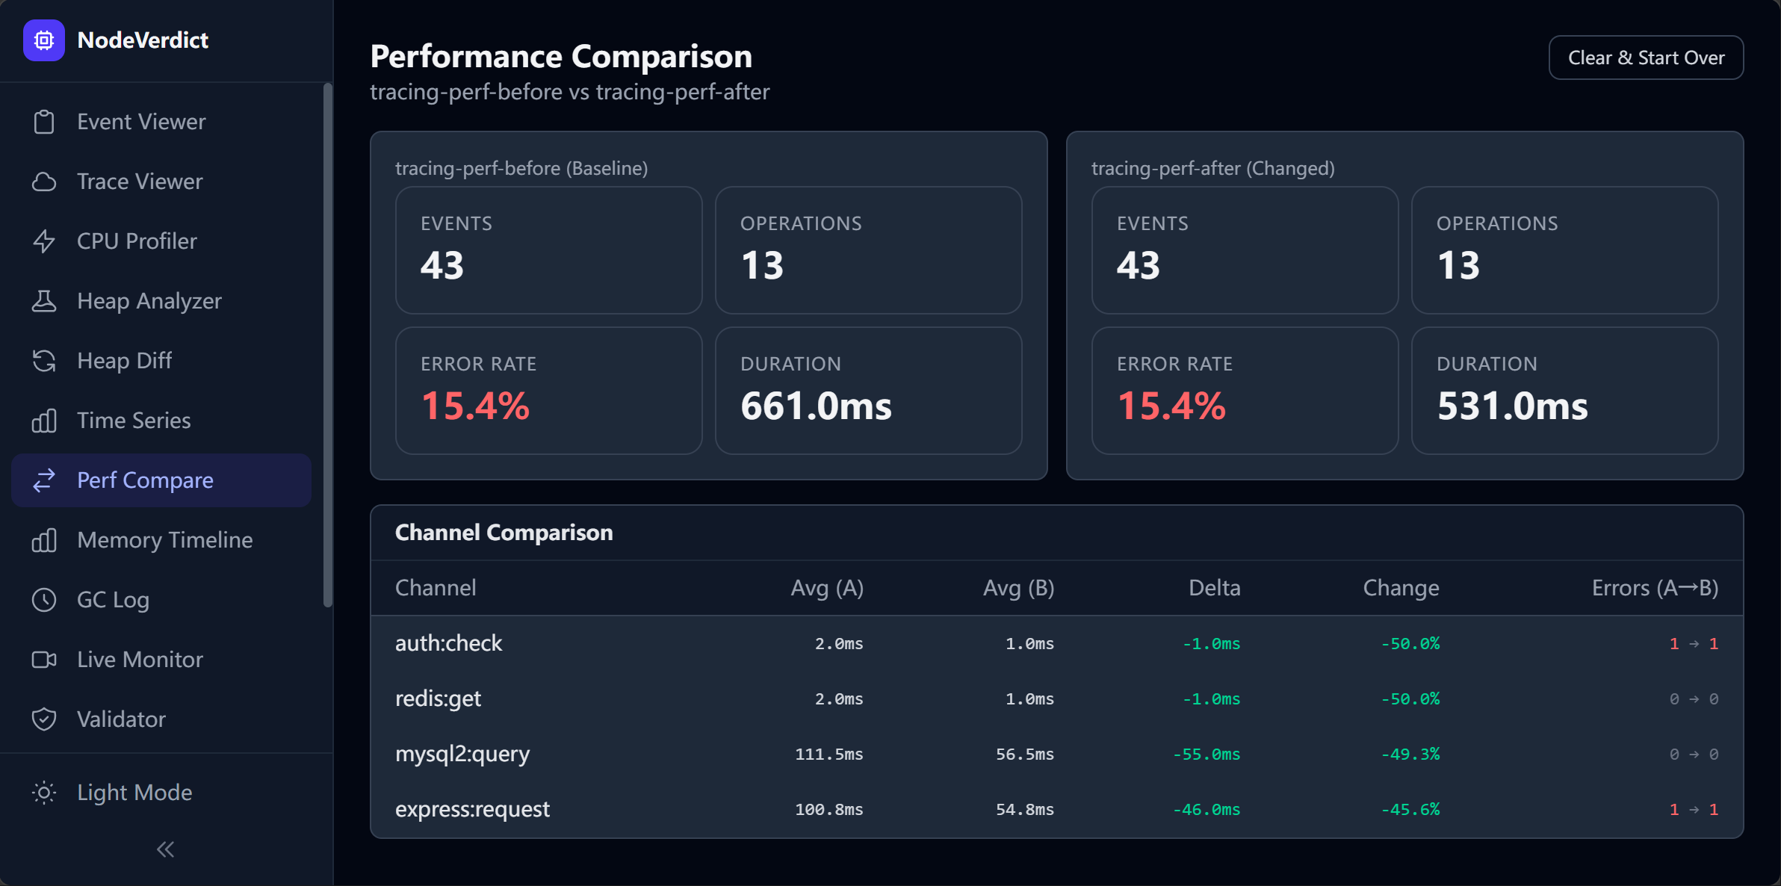Click the Memory Timeline chart icon
This screenshot has height=886, width=1781.
tap(44, 540)
